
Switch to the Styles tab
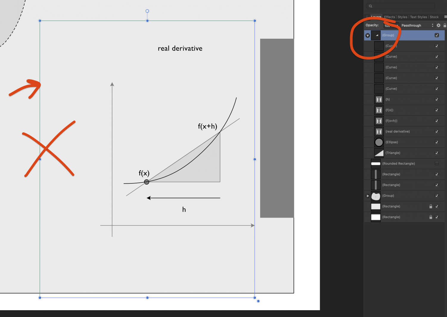[402, 17]
